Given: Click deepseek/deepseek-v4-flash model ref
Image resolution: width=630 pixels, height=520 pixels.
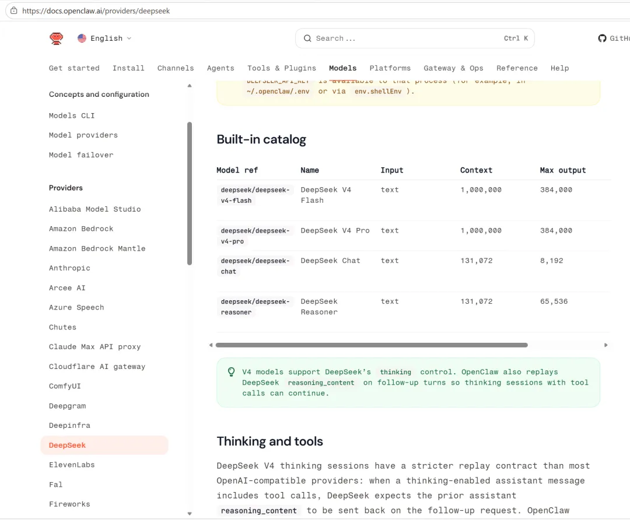Looking at the screenshot, I should click(x=255, y=195).
